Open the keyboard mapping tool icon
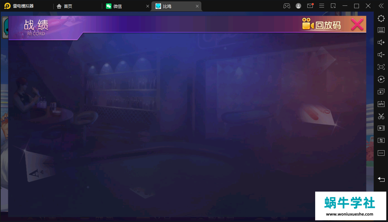The width and height of the screenshot is (388, 222). click(x=381, y=30)
